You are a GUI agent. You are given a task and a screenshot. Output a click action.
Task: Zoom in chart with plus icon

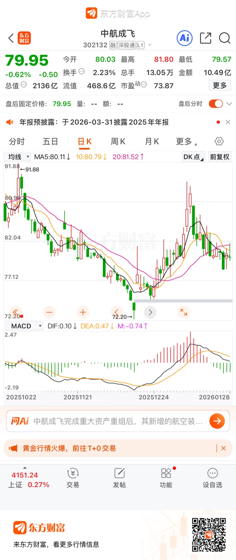coord(83,312)
